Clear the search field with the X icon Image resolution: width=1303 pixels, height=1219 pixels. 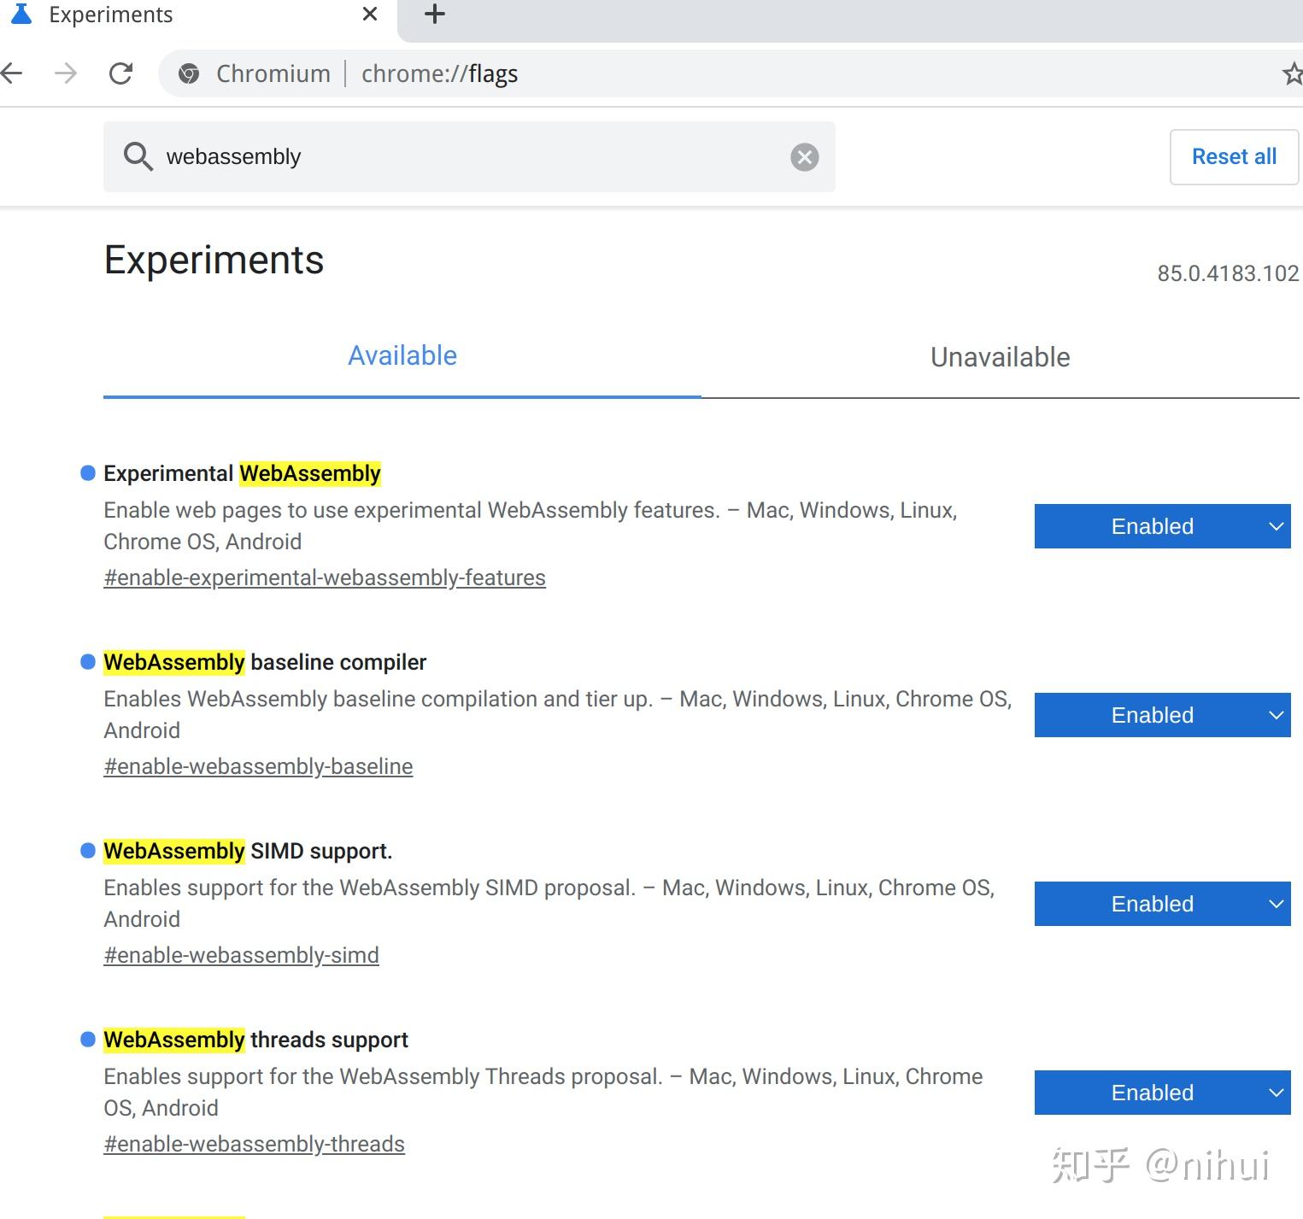803,156
